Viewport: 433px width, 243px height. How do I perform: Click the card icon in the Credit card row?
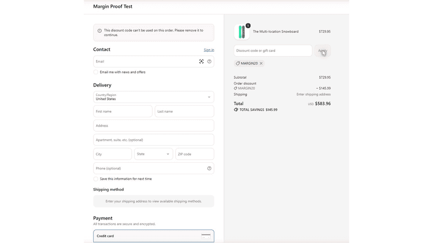(206, 236)
